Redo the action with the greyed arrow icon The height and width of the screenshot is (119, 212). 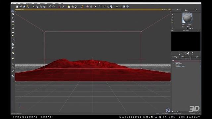pos(54,7)
